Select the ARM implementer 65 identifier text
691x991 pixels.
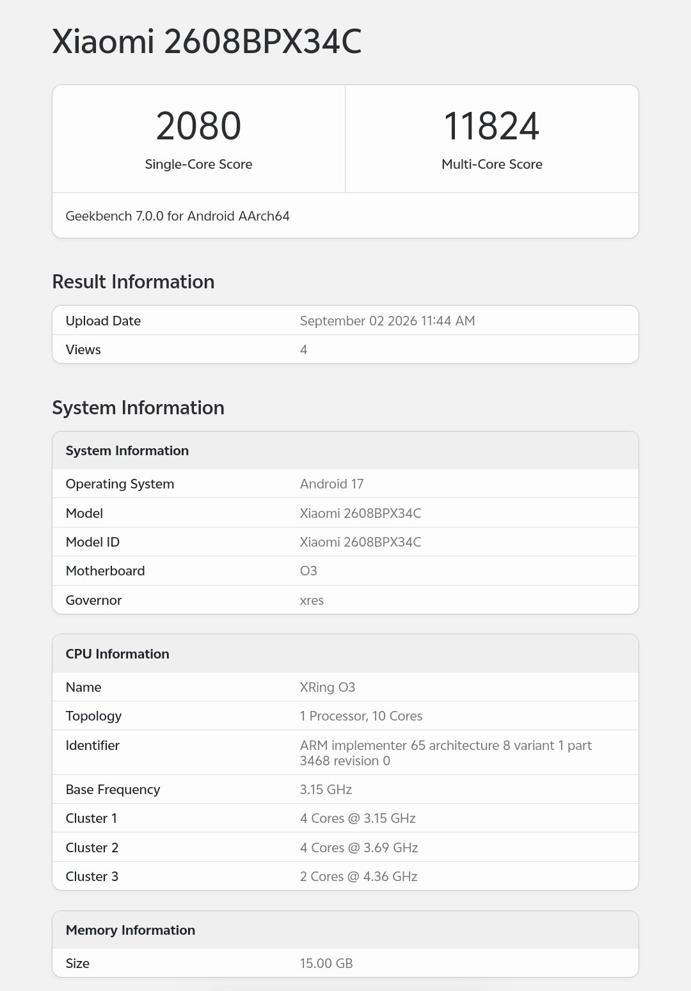coord(445,753)
